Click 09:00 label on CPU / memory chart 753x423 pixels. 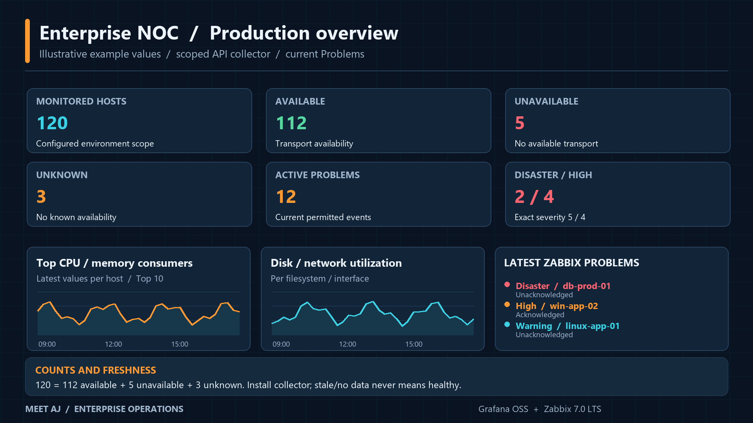click(47, 344)
